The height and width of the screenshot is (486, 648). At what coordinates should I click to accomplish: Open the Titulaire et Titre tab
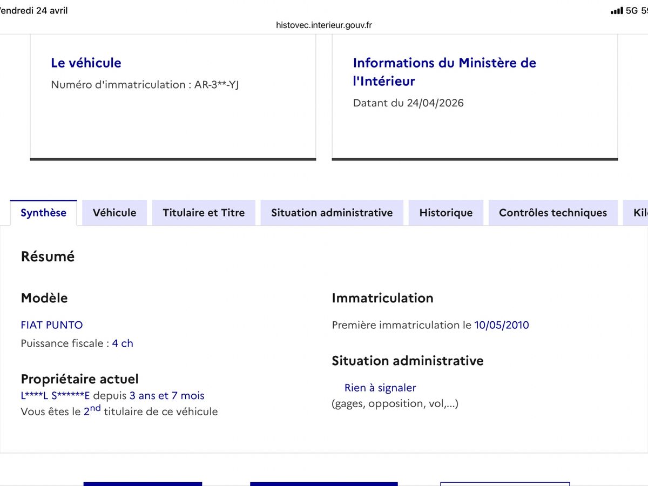pyautogui.click(x=204, y=213)
